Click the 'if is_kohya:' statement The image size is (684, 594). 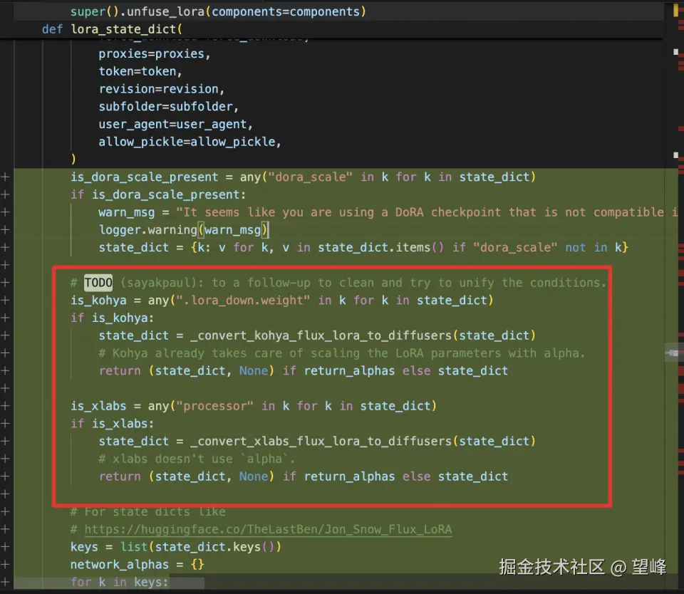click(x=112, y=318)
